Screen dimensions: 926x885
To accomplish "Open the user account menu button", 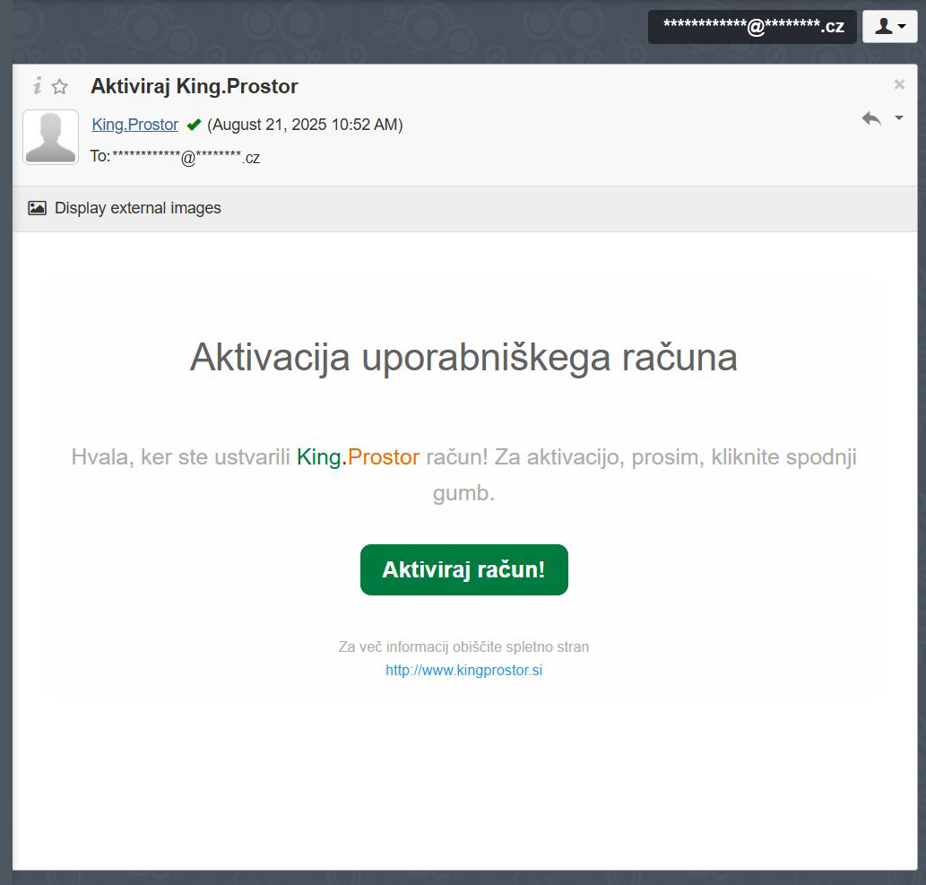I will [x=889, y=27].
